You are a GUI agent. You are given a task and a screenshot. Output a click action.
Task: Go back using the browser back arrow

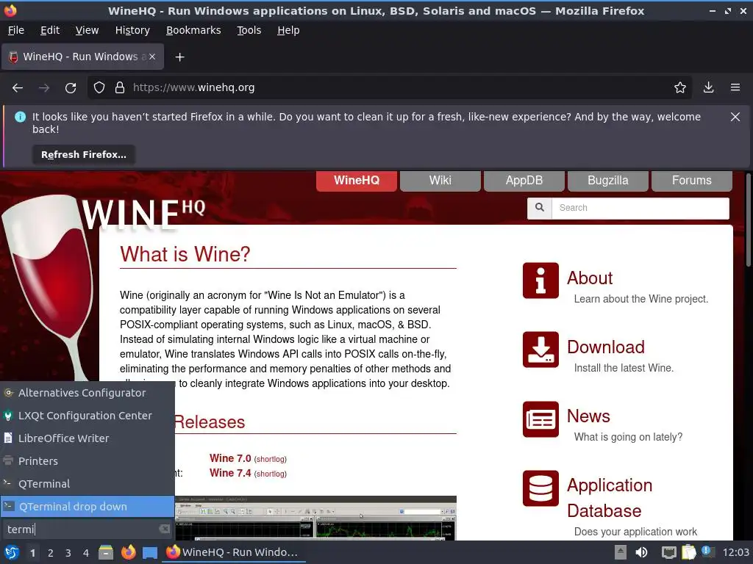pos(18,88)
